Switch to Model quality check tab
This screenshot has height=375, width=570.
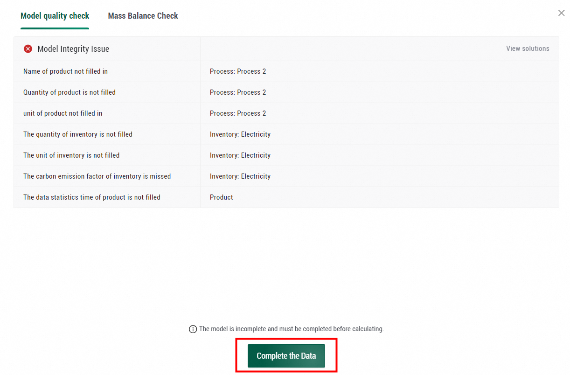coord(55,16)
